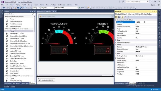Select the ModbusRTUCom1 component in the tray

pos(46,80)
